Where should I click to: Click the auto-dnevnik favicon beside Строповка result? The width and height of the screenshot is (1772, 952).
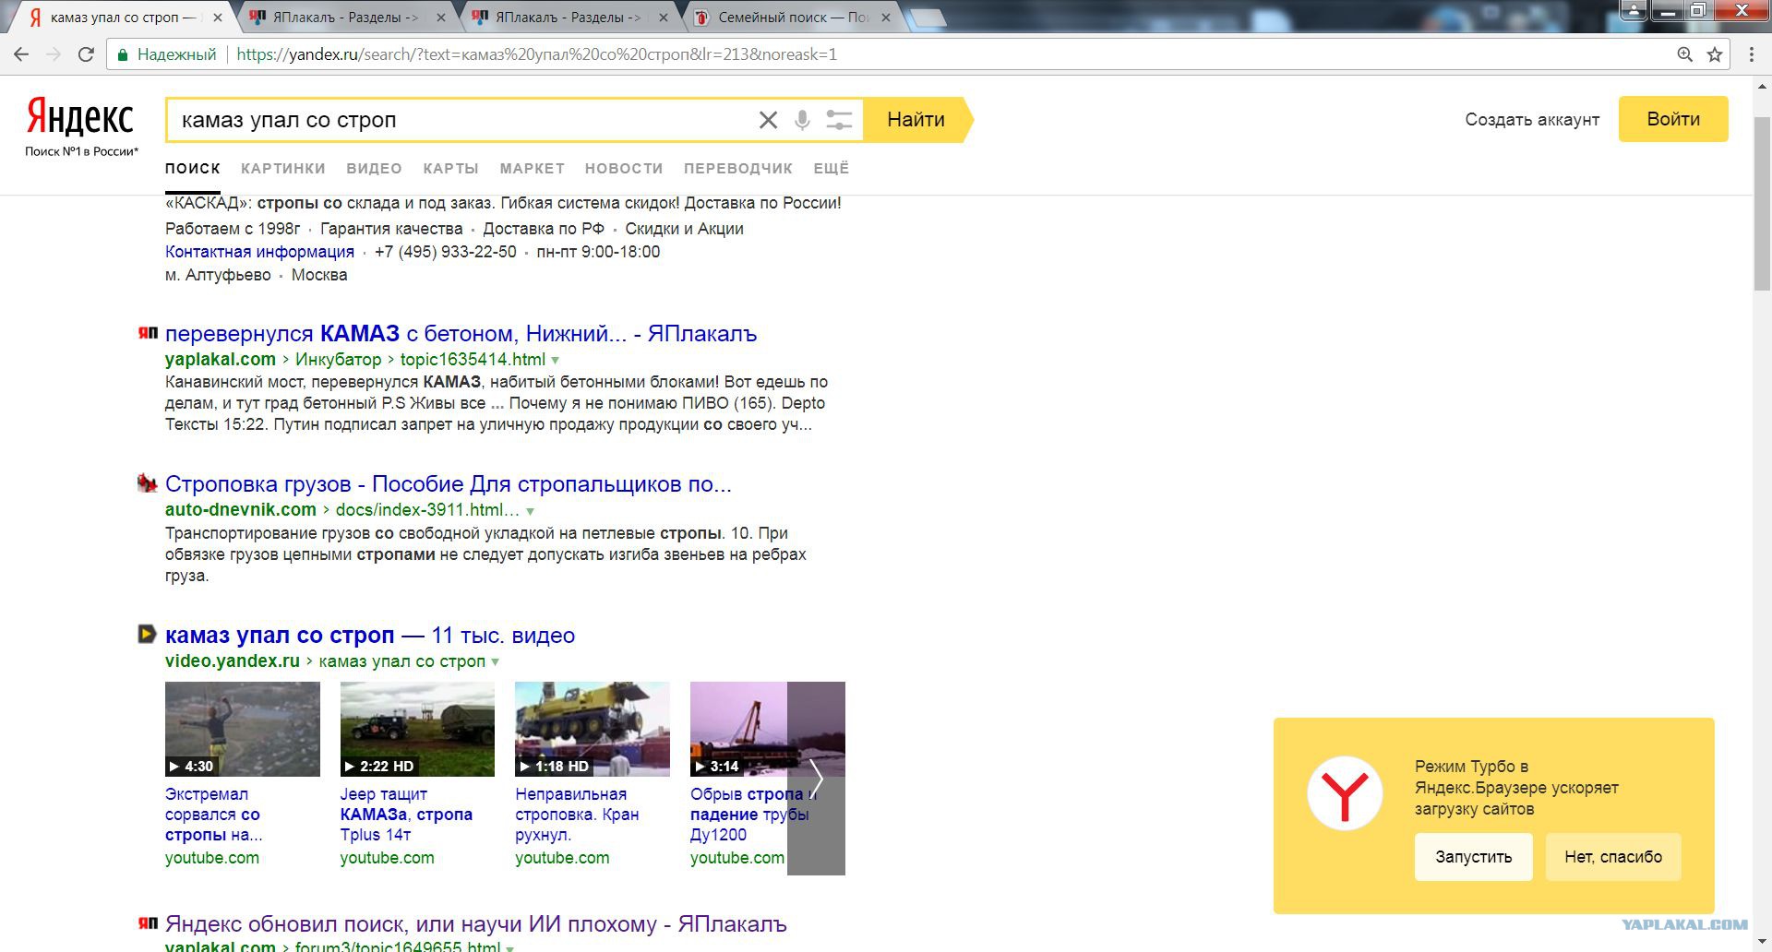[x=148, y=482]
